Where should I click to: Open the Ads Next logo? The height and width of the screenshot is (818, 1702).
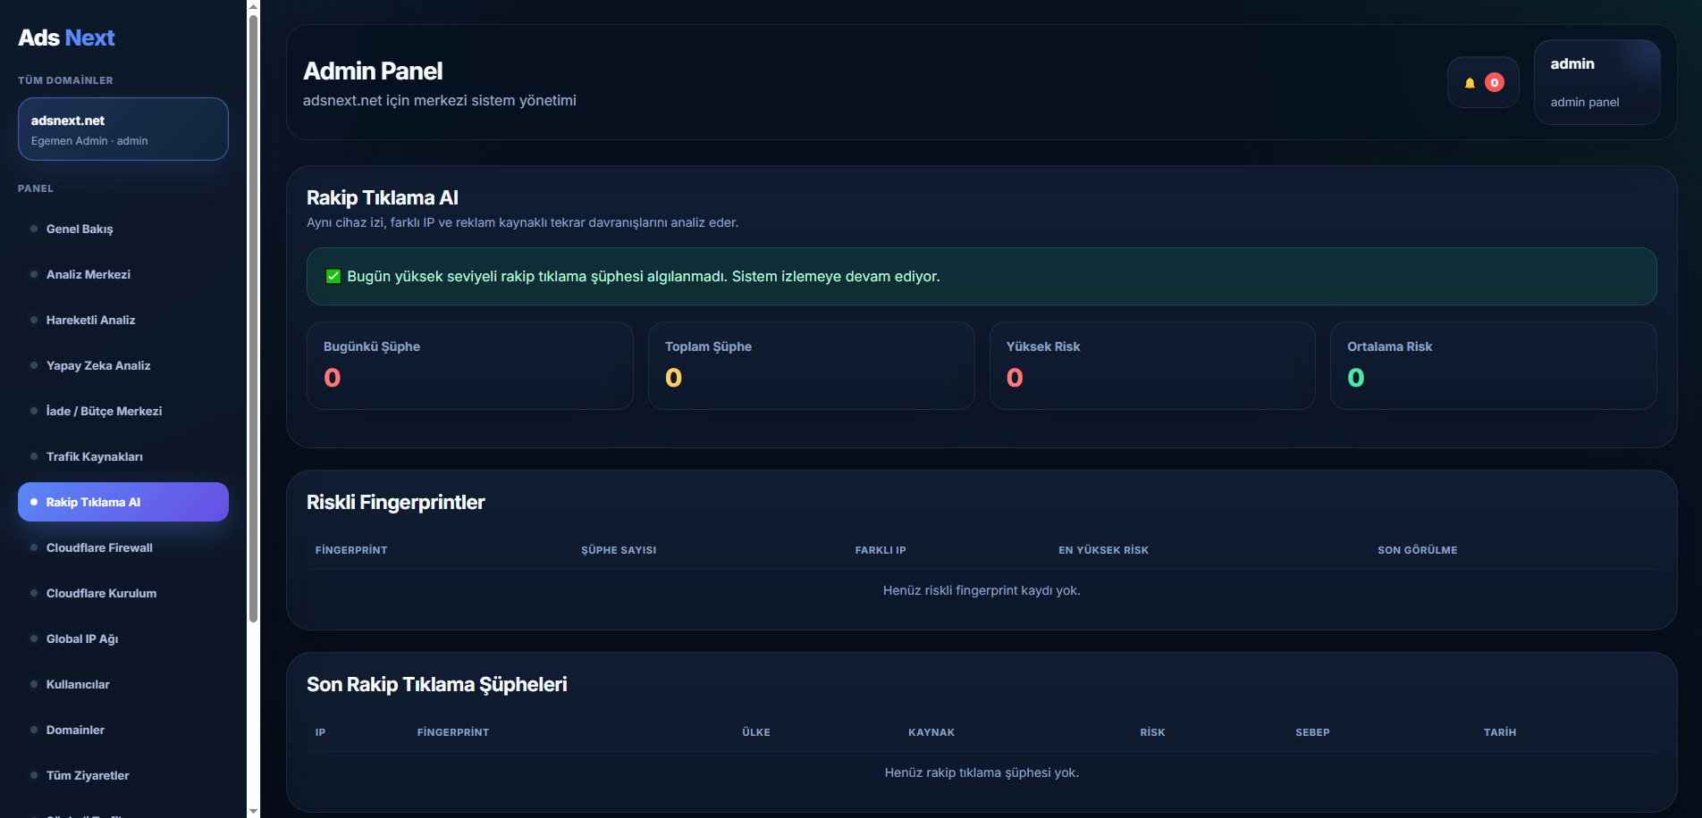[66, 38]
